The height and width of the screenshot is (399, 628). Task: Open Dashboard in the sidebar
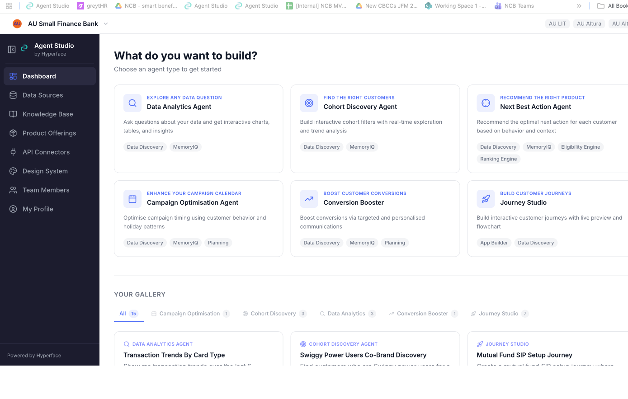[x=50, y=76]
